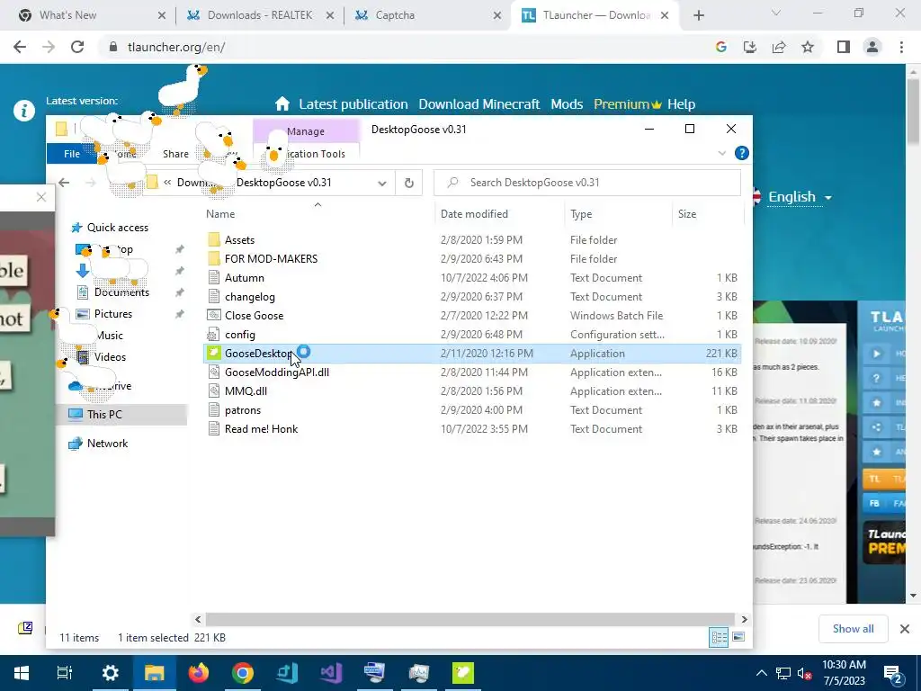
Task: Show hidden system tray icons
Action: (x=761, y=673)
